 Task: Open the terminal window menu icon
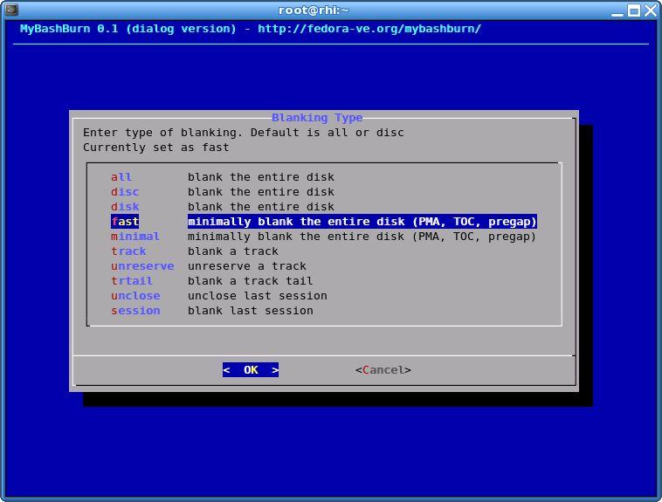click(10, 10)
